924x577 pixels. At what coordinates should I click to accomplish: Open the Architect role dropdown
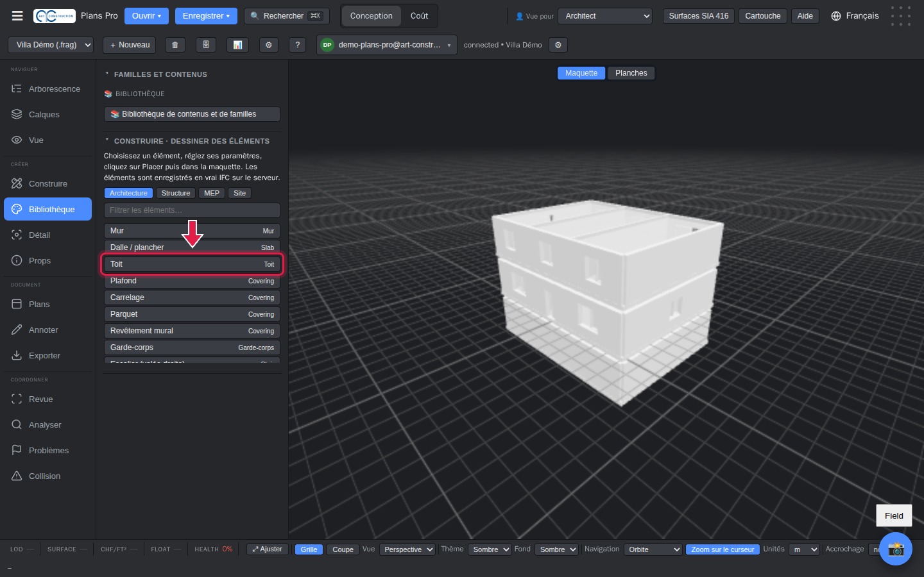click(605, 16)
